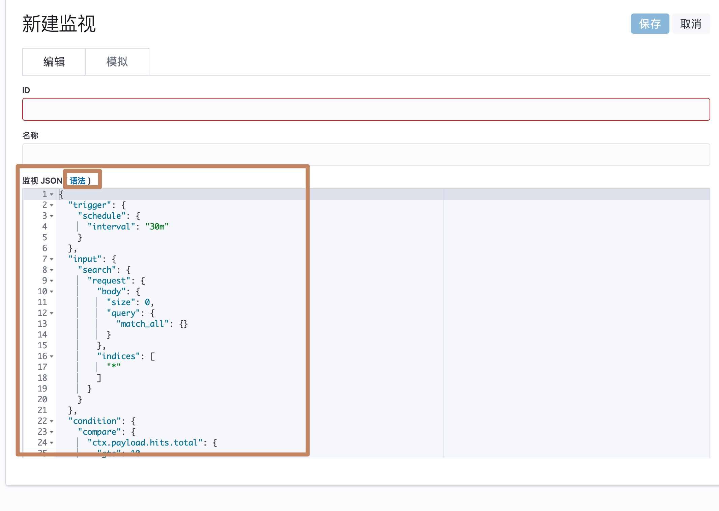Image resolution: width=719 pixels, height=511 pixels.
Task: Click the 保存 save button
Action: (x=650, y=24)
